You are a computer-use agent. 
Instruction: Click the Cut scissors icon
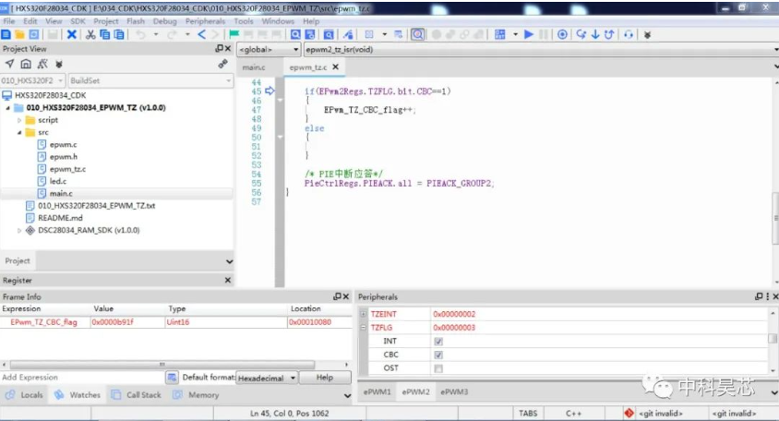[x=90, y=34]
